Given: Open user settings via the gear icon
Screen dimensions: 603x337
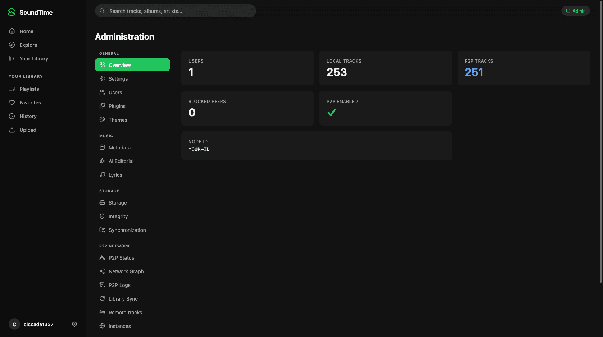Looking at the screenshot, I should coord(74,324).
